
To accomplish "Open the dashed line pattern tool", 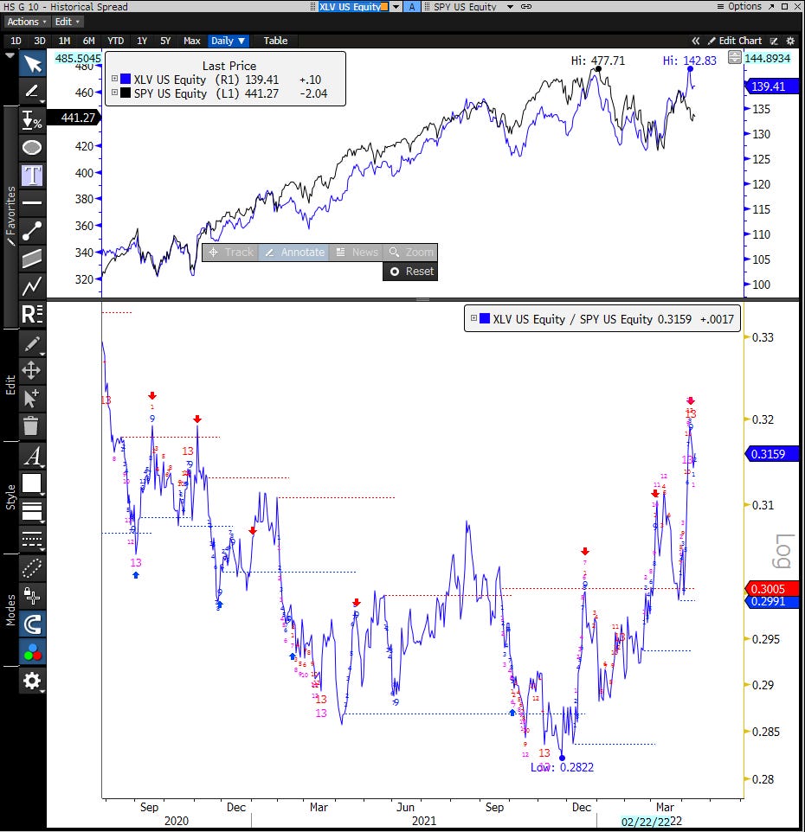I will click(32, 539).
